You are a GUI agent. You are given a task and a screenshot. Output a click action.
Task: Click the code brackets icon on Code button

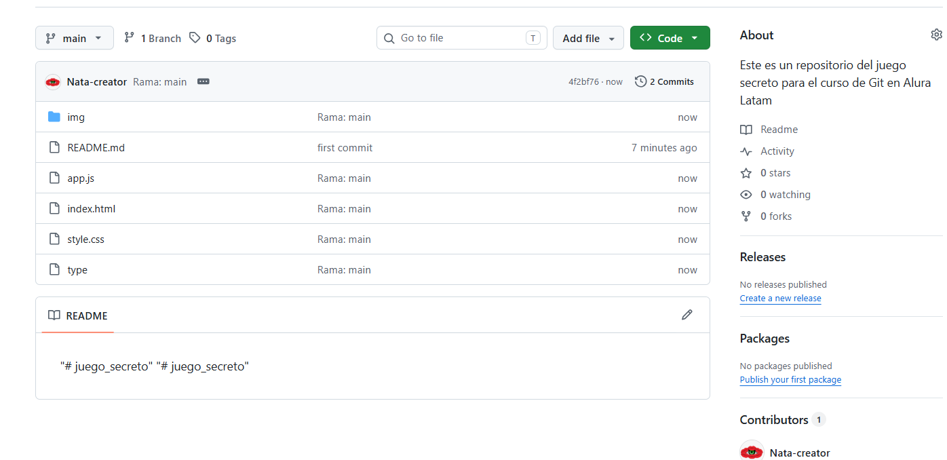click(646, 37)
